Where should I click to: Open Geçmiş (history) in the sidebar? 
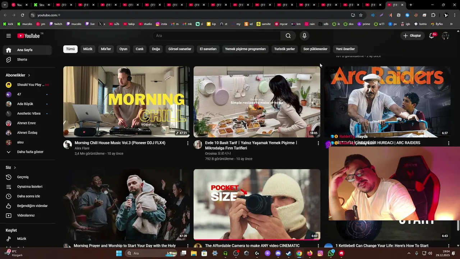click(x=28, y=177)
